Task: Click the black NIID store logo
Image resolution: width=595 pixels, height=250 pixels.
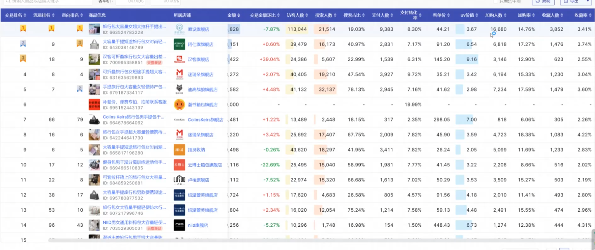Action: (179, 225)
